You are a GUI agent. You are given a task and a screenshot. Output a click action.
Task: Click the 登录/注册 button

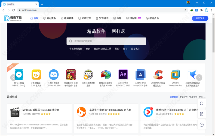click(200, 18)
